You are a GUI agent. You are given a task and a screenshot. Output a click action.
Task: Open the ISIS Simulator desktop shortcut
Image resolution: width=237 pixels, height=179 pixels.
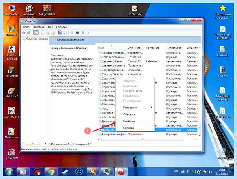pyautogui.click(x=11, y=113)
